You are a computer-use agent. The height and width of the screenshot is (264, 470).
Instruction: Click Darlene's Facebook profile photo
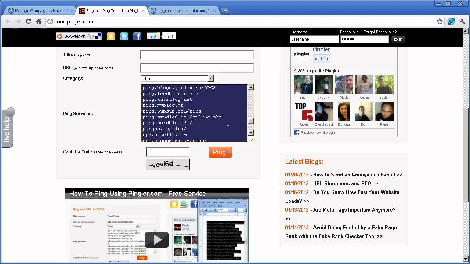(x=344, y=111)
